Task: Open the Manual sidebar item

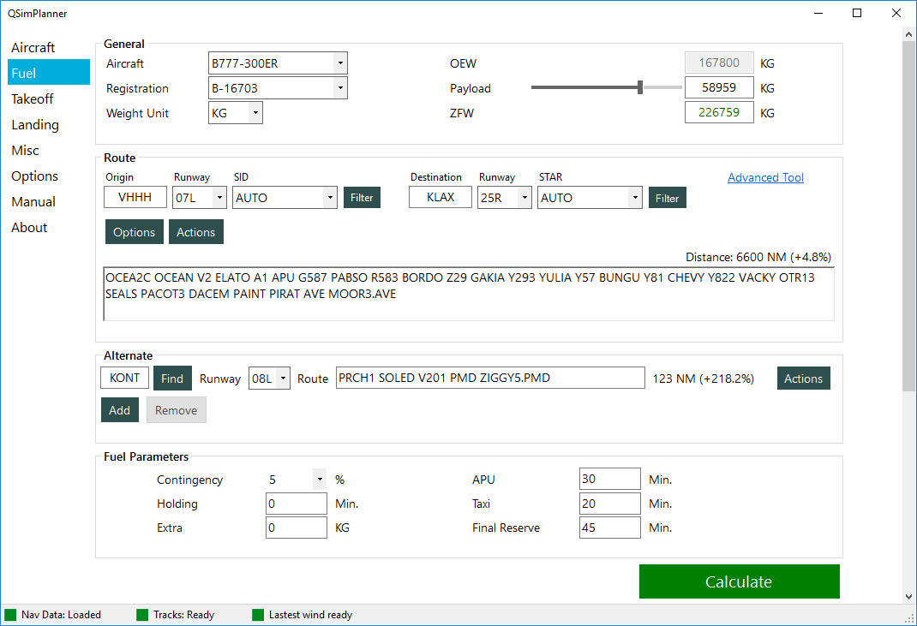Action: 33,201
